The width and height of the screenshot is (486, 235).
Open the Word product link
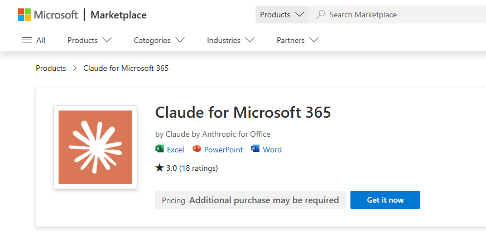tap(272, 150)
